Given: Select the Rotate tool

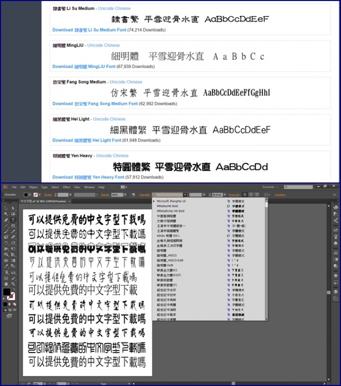Looking at the screenshot, I should pos(6,243).
